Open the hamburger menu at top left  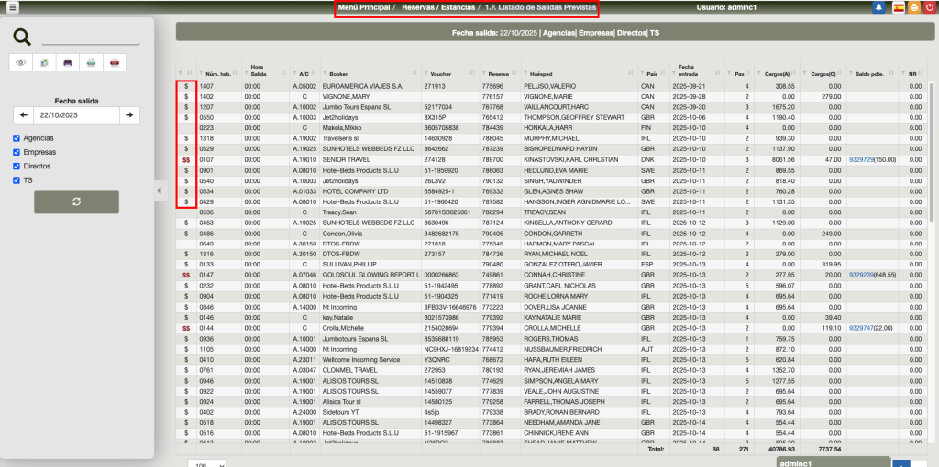(12, 7)
